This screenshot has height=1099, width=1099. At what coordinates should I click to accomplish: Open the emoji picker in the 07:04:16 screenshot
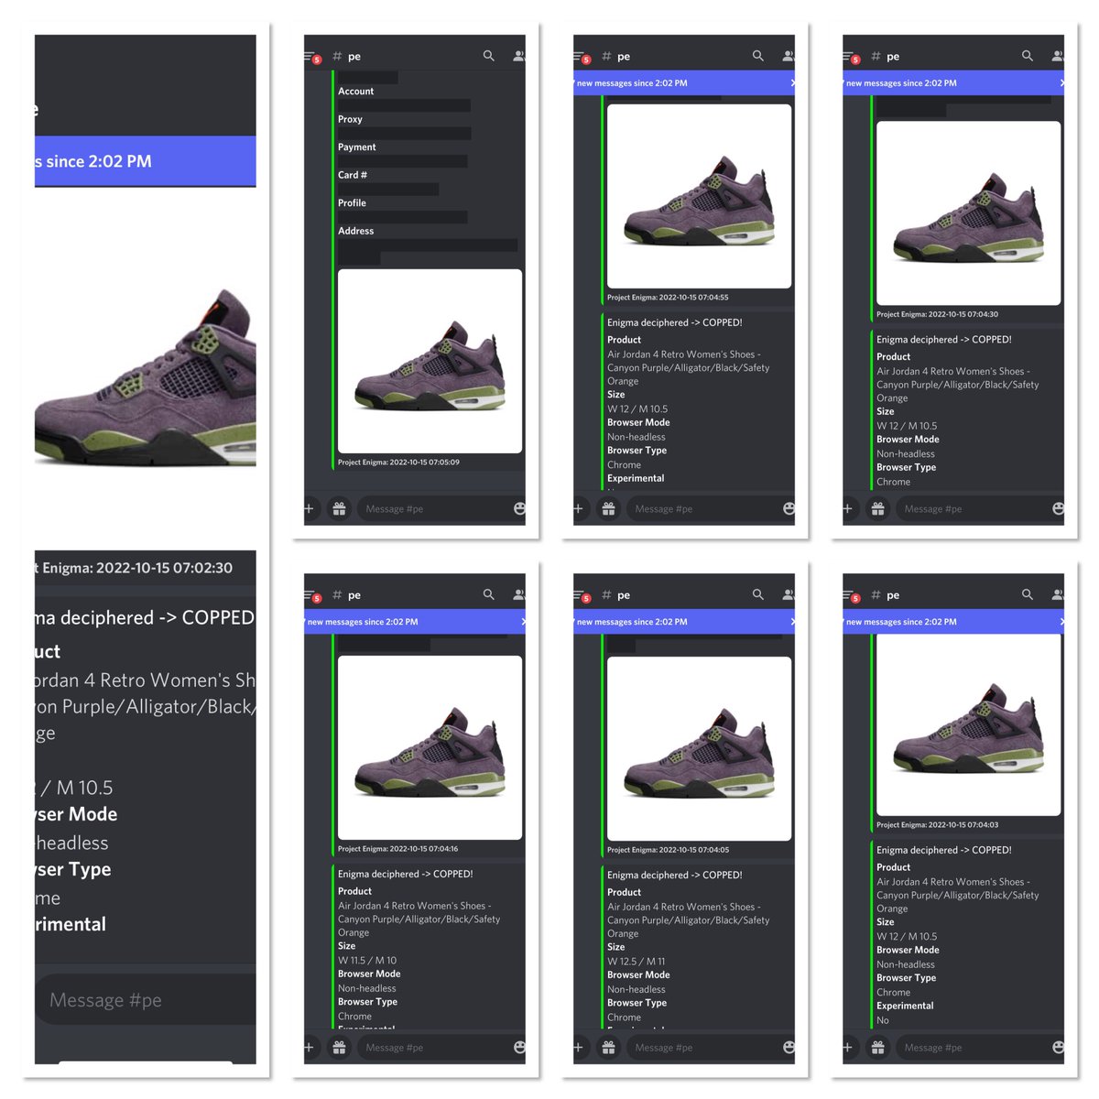click(519, 1047)
